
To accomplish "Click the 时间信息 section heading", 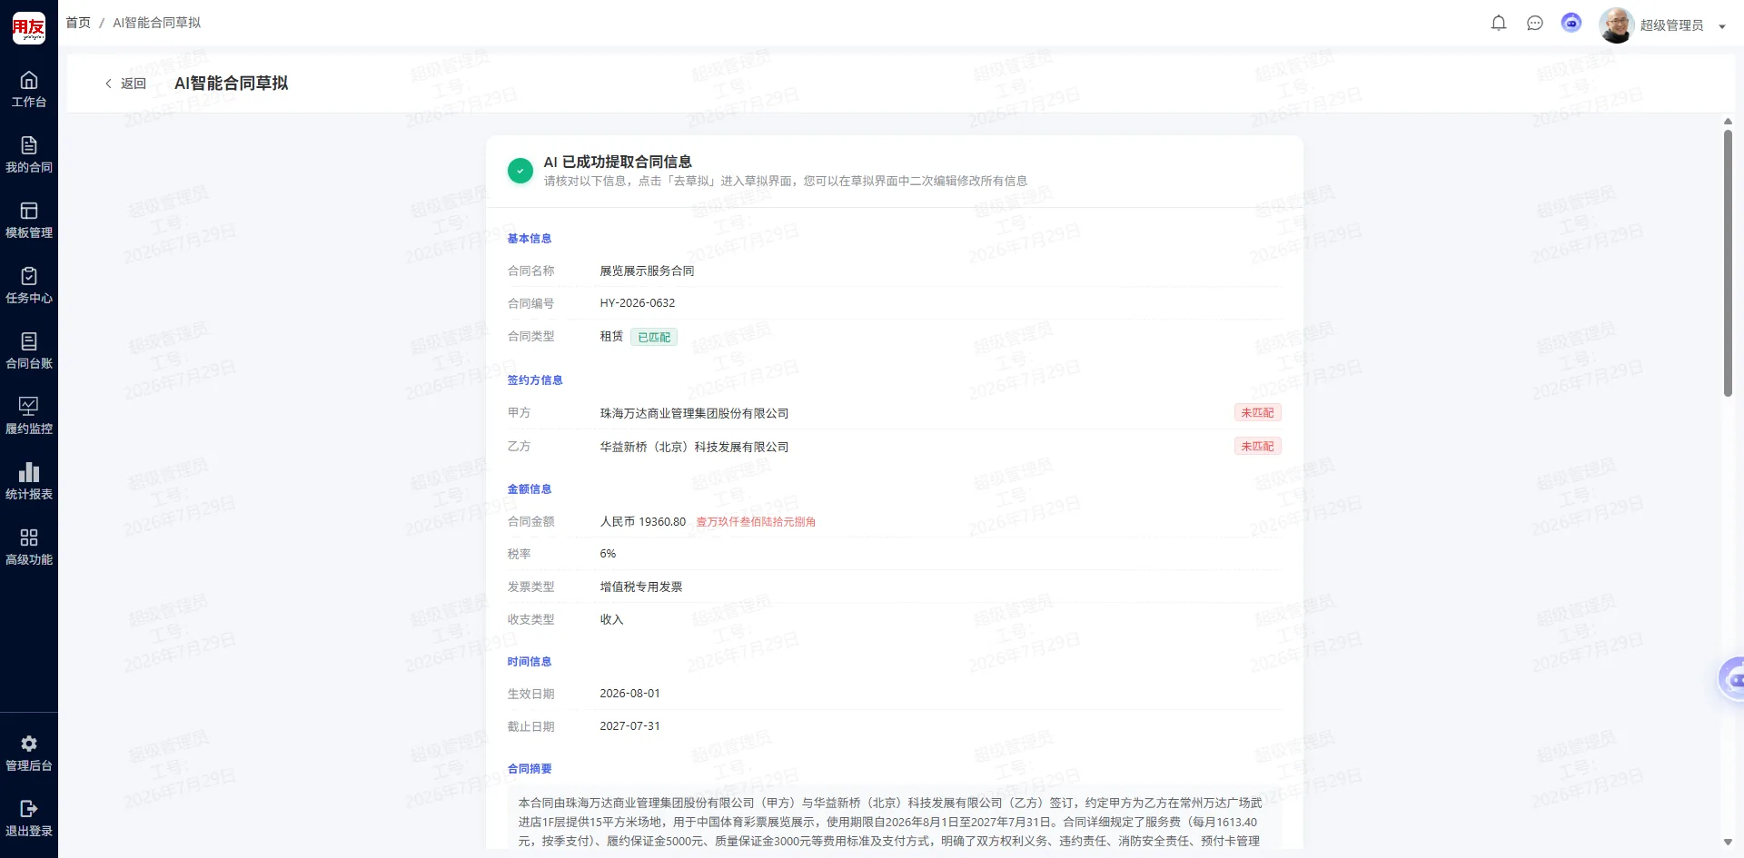I will (x=530, y=662).
